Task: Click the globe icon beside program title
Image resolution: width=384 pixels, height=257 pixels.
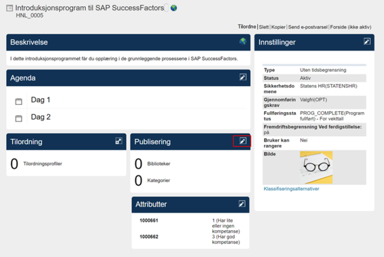Action: click(x=174, y=8)
